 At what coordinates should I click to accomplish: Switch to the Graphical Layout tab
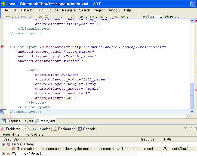pyautogui.click(x=17, y=121)
